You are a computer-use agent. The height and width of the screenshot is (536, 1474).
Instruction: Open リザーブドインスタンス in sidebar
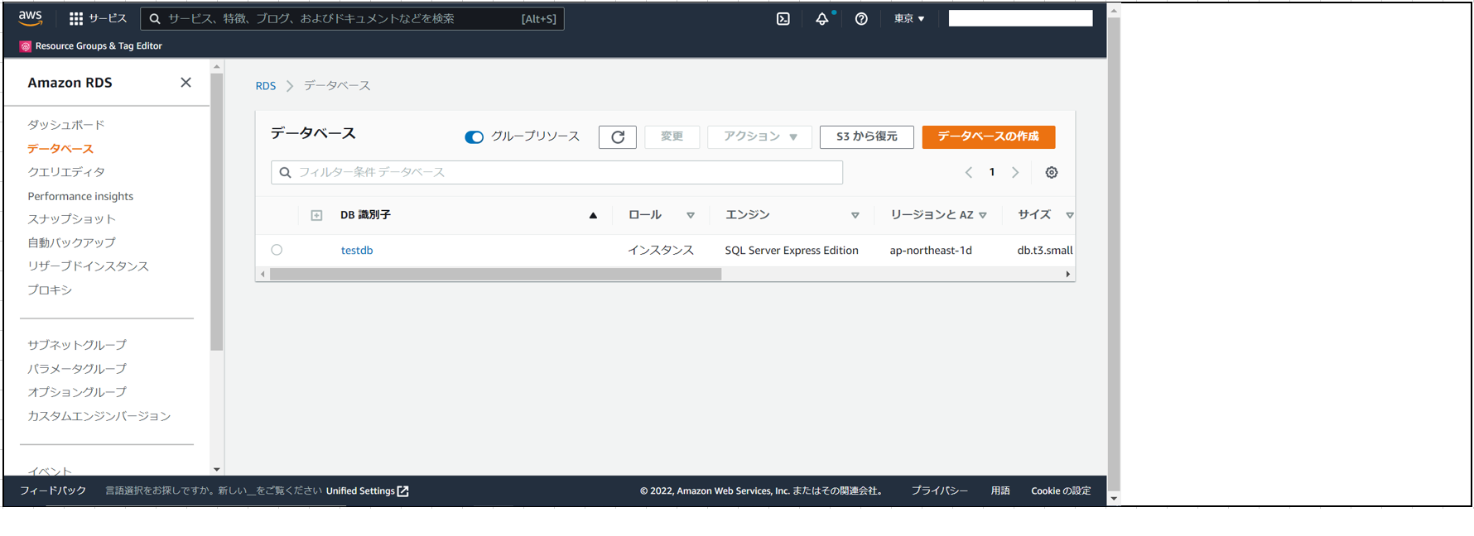[x=88, y=266]
